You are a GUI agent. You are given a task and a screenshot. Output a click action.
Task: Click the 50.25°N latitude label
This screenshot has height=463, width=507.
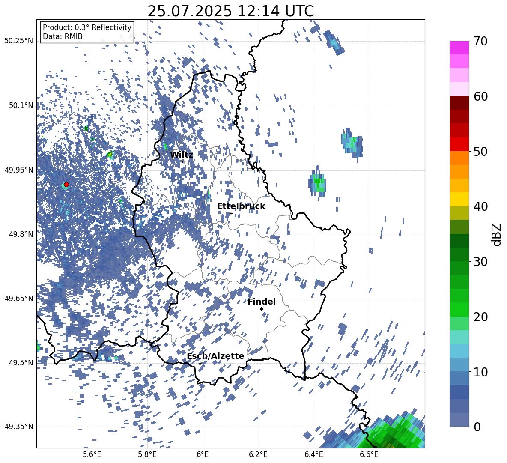pyautogui.click(x=19, y=41)
